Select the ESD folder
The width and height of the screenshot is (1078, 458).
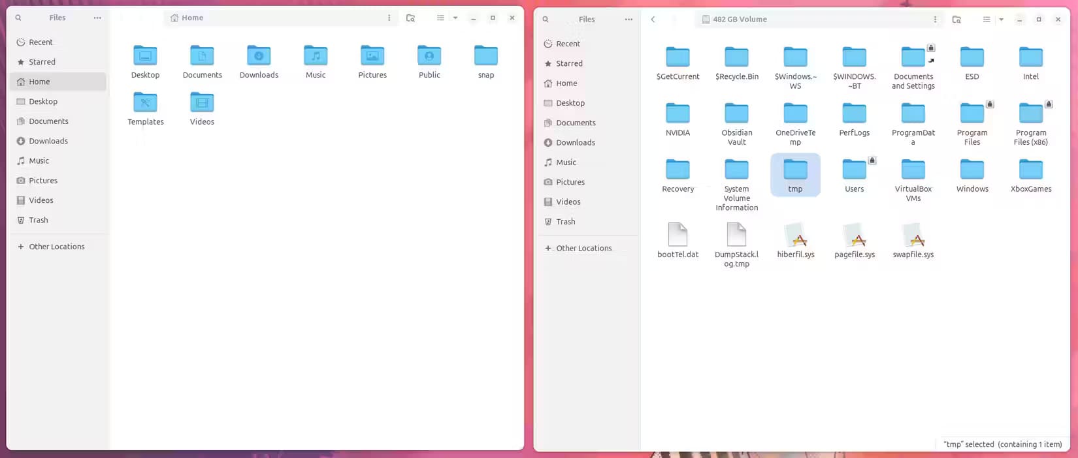pyautogui.click(x=972, y=64)
